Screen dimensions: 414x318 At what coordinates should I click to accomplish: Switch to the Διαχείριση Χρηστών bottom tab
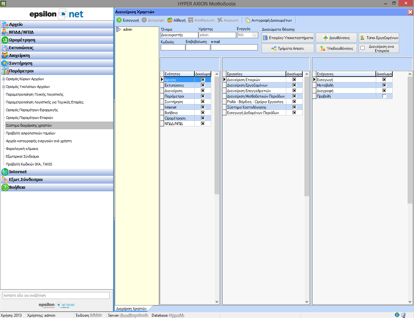(131, 309)
